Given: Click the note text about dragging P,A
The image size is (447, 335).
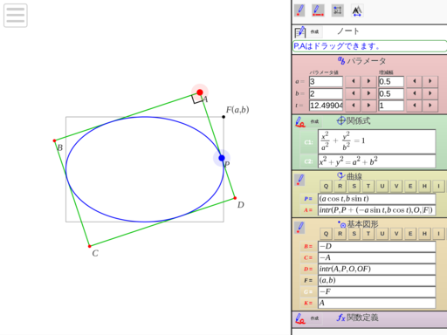Looking at the screenshot, I should coord(369,46).
